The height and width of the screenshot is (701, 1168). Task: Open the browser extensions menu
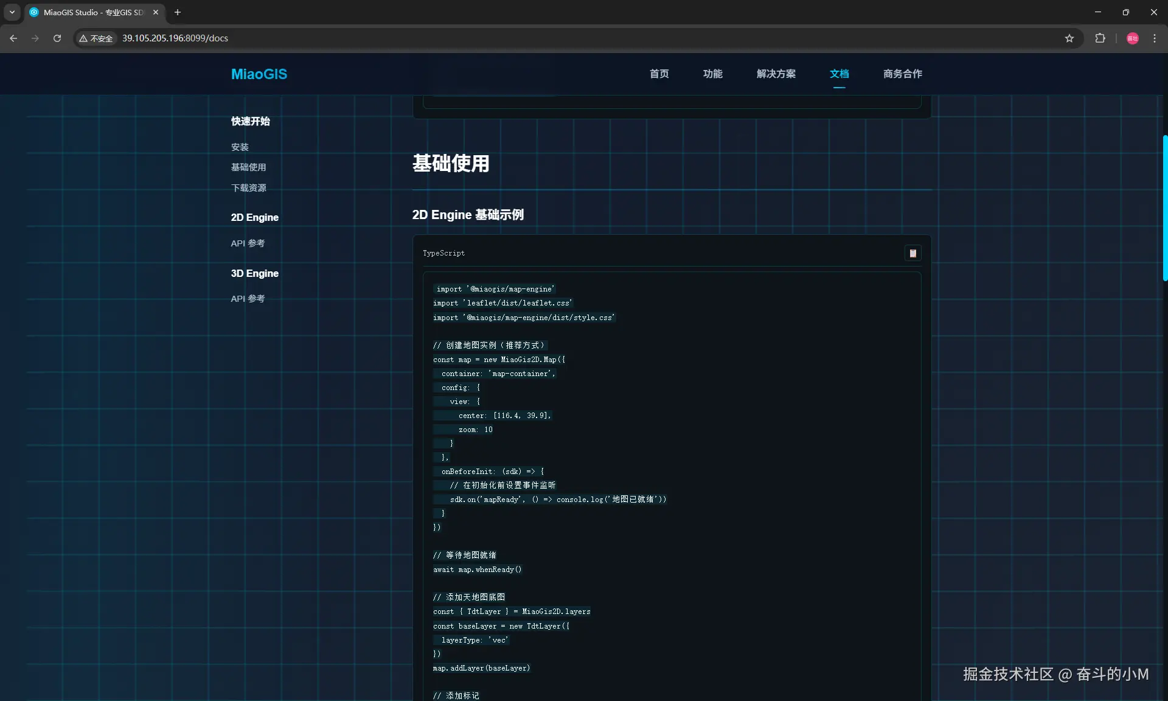pyautogui.click(x=1100, y=38)
